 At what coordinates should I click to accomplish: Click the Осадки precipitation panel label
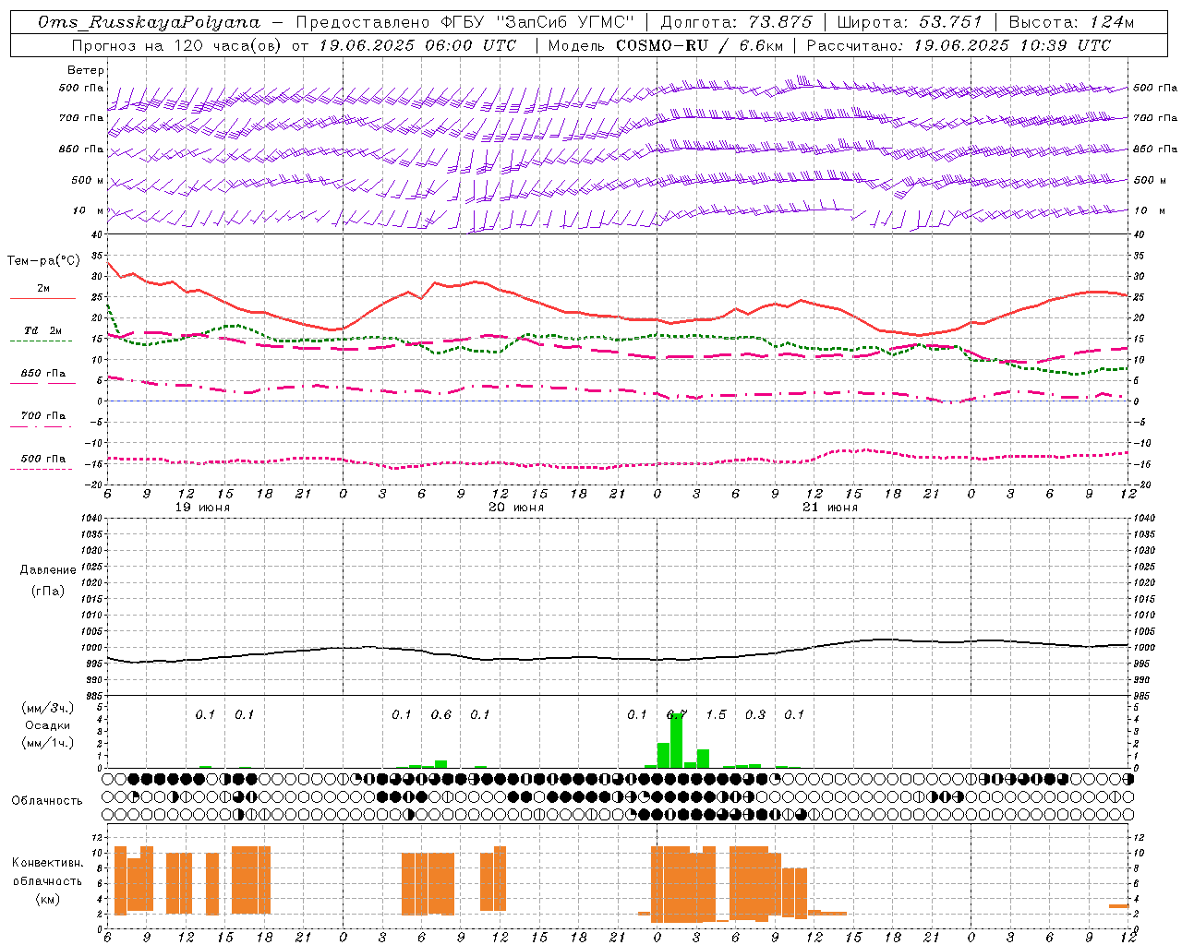[x=48, y=725]
